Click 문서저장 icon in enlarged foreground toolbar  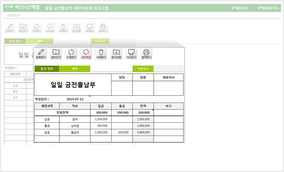[116, 54]
